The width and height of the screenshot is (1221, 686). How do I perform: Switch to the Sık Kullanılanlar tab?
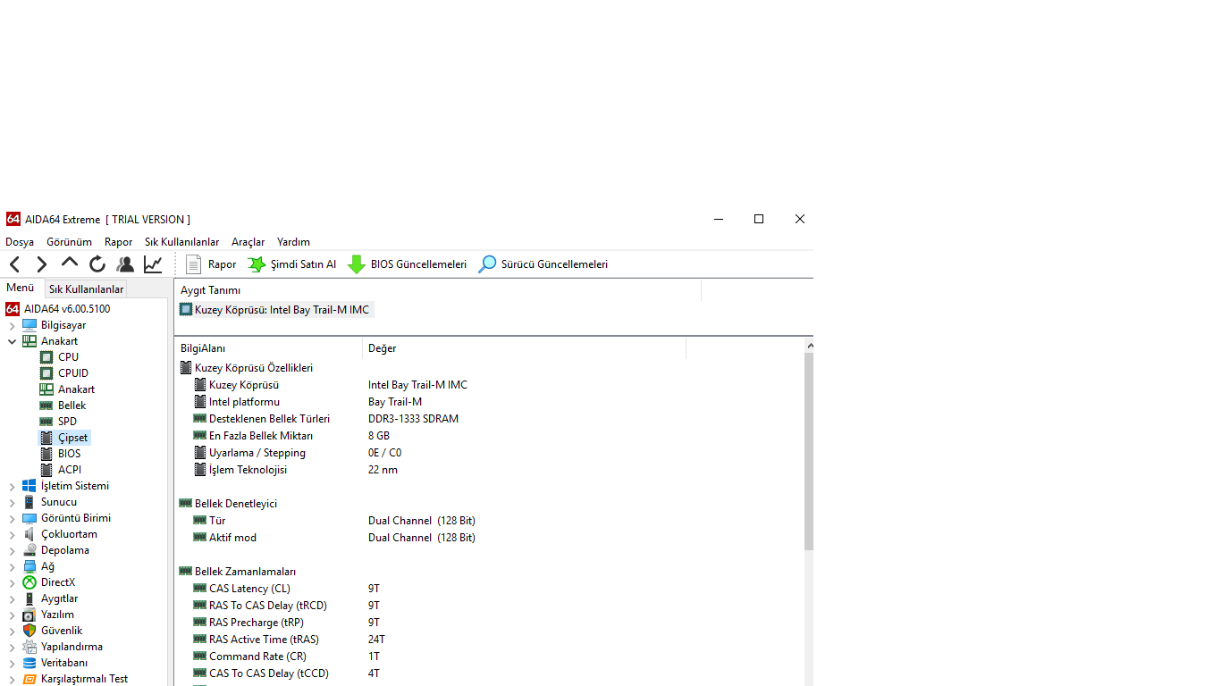click(86, 289)
